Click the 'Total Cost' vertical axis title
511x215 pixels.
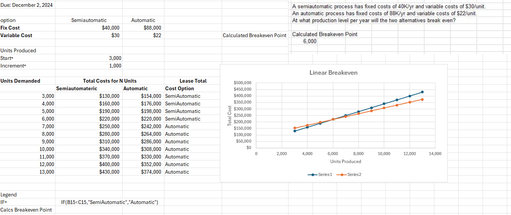(229, 115)
